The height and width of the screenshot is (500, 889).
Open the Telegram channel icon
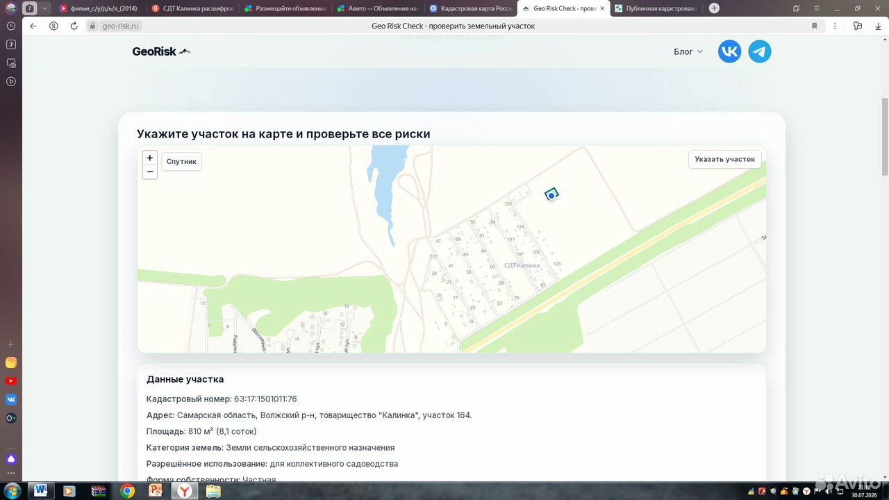click(x=760, y=51)
